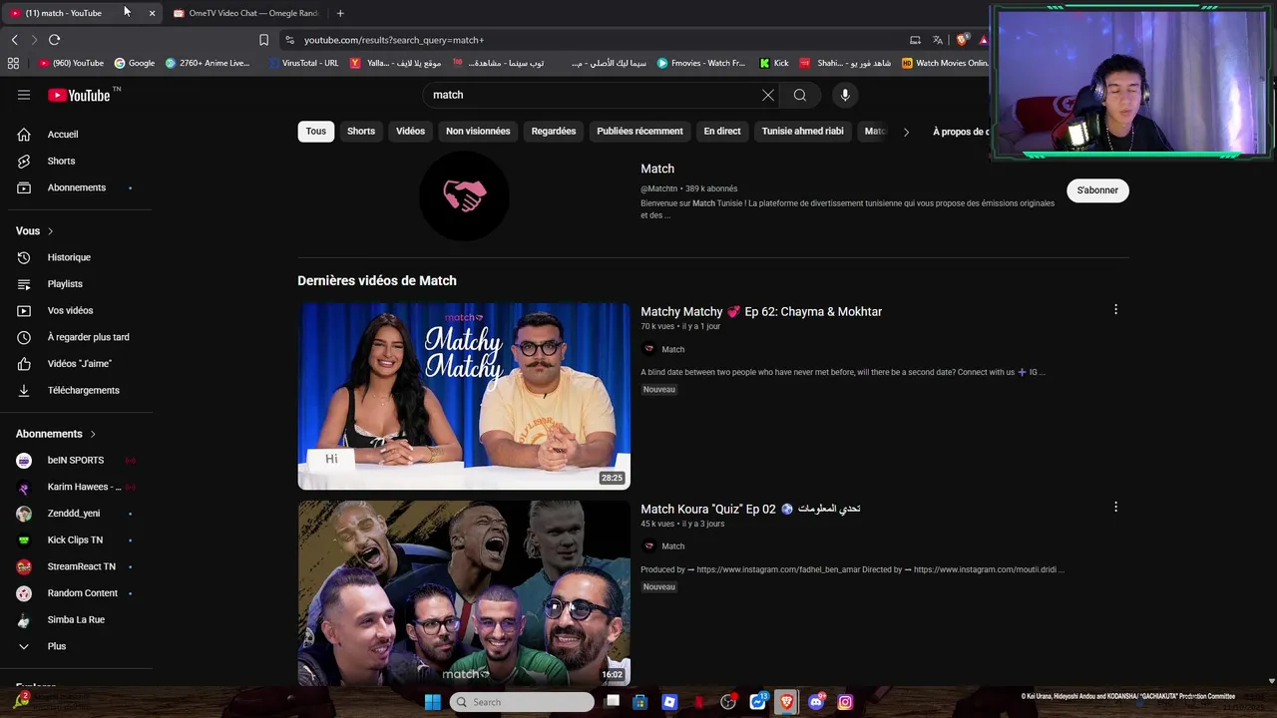Screen dimensions: 1277x718
Task: Select the En direct filter chip
Action: 722,132
